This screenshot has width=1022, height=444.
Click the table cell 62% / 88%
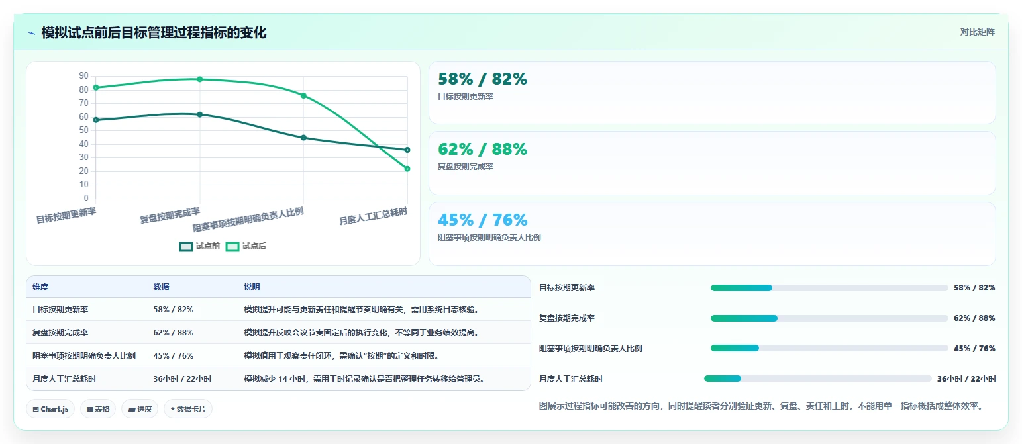(x=174, y=333)
